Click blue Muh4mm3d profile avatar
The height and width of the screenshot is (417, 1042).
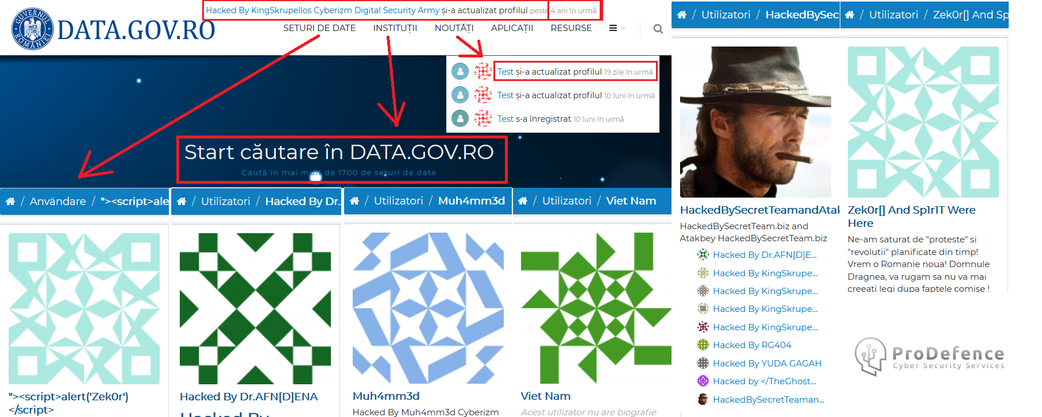[x=428, y=308]
